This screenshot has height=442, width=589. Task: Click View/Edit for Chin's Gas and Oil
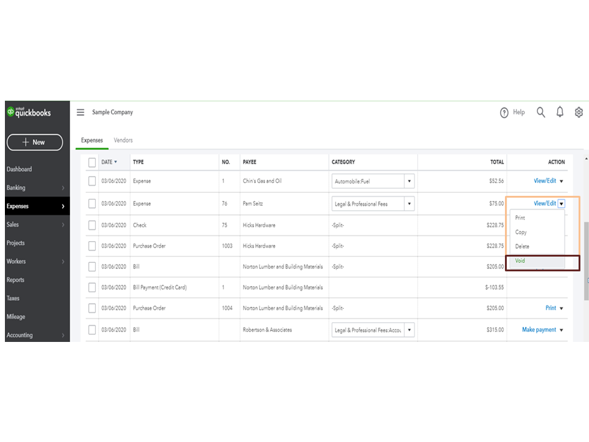point(544,181)
